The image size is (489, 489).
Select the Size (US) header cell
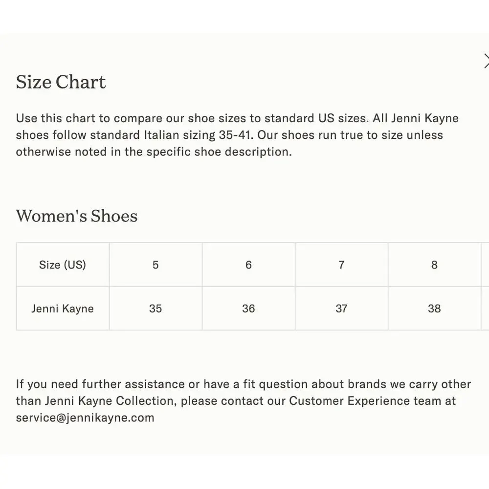(x=63, y=265)
